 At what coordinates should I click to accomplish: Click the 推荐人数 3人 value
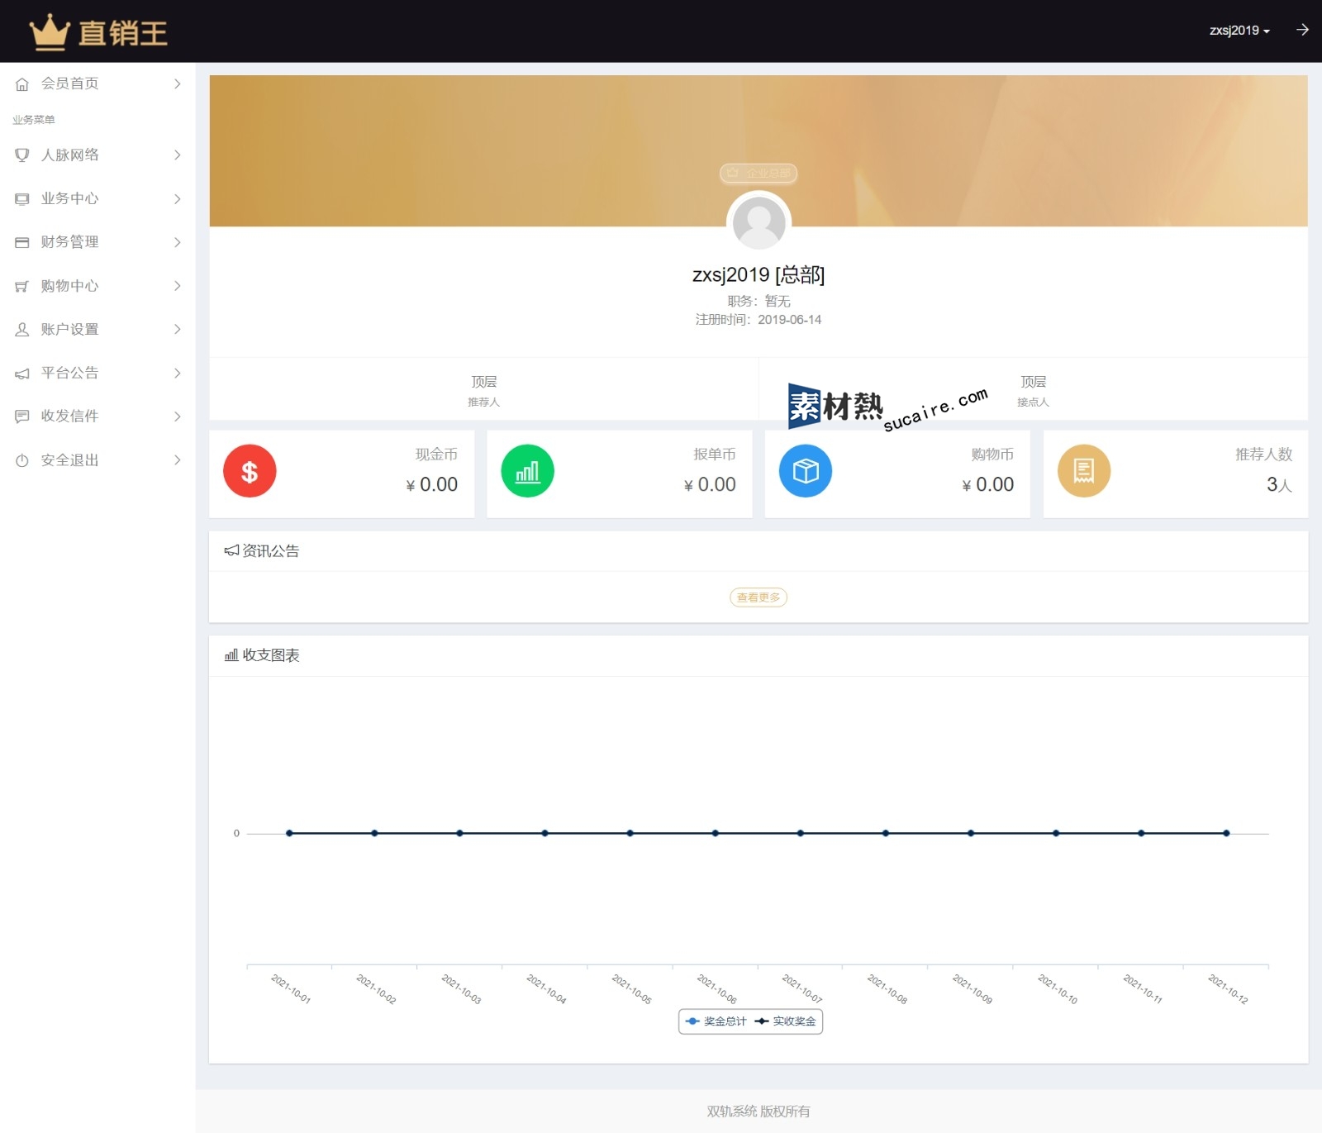(1279, 484)
